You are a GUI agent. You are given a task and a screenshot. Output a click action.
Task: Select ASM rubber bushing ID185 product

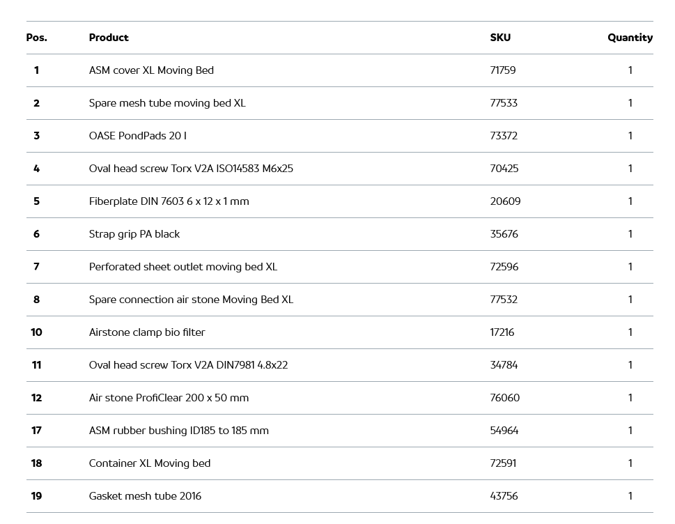click(178, 431)
